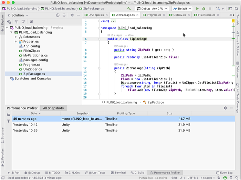The width and height of the screenshot is (241, 180).
Task: Expand the Properties tree node
Action: [x=16, y=42]
